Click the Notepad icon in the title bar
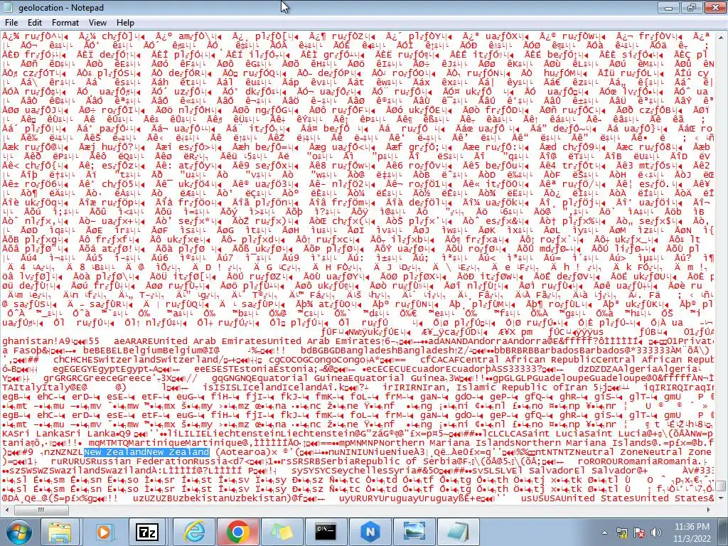The image size is (728, 546). [9, 7]
